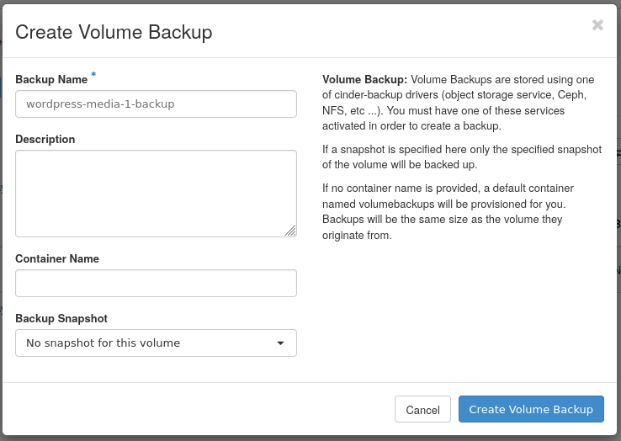Click help text mentioning cinder-backup drivers
The width and height of the screenshot is (621, 441).
(460, 103)
